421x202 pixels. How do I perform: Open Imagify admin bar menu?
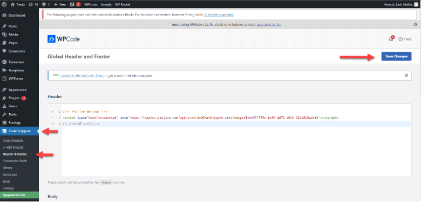point(106,4)
